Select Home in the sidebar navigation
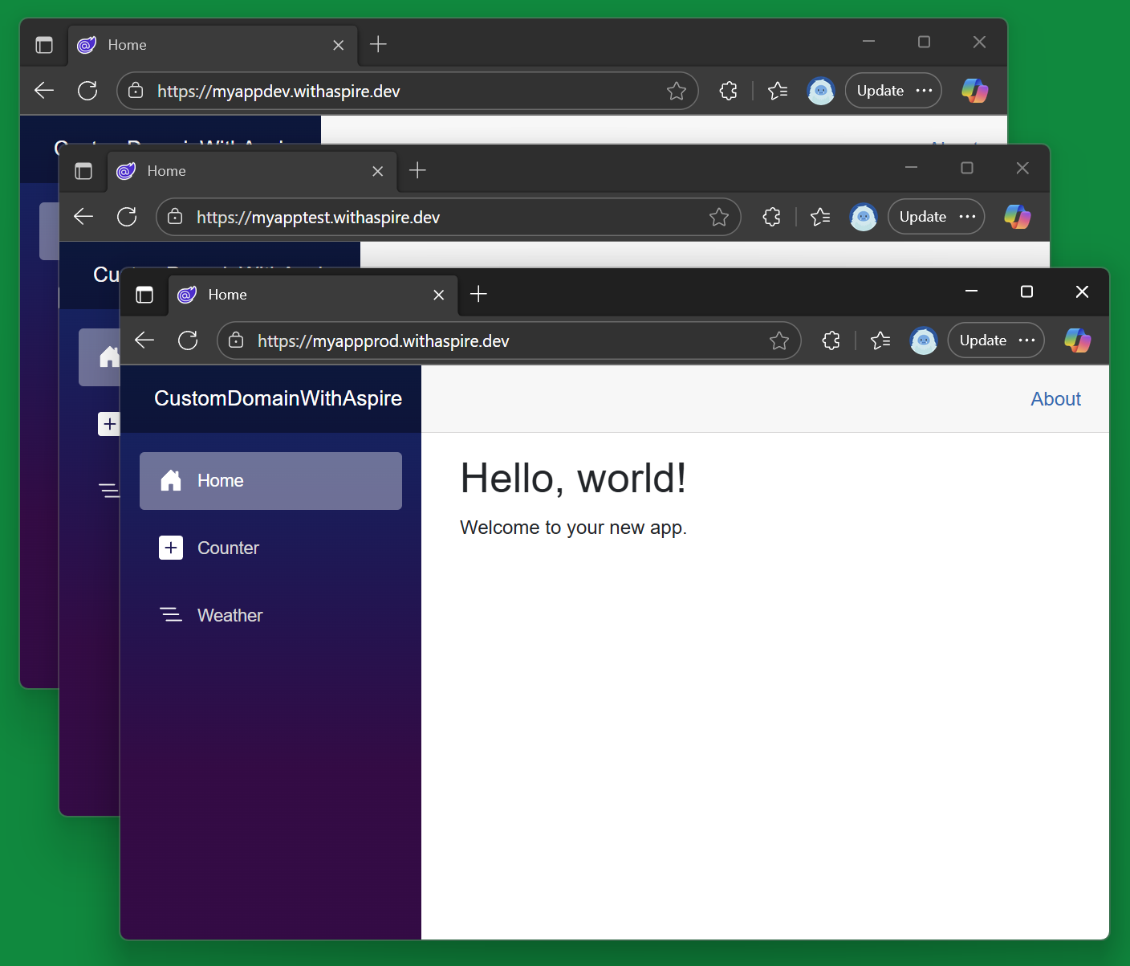Image resolution: width=1130 pixels, height=966 pixels. [270, 481]
